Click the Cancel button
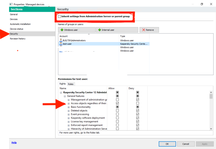 186,144
